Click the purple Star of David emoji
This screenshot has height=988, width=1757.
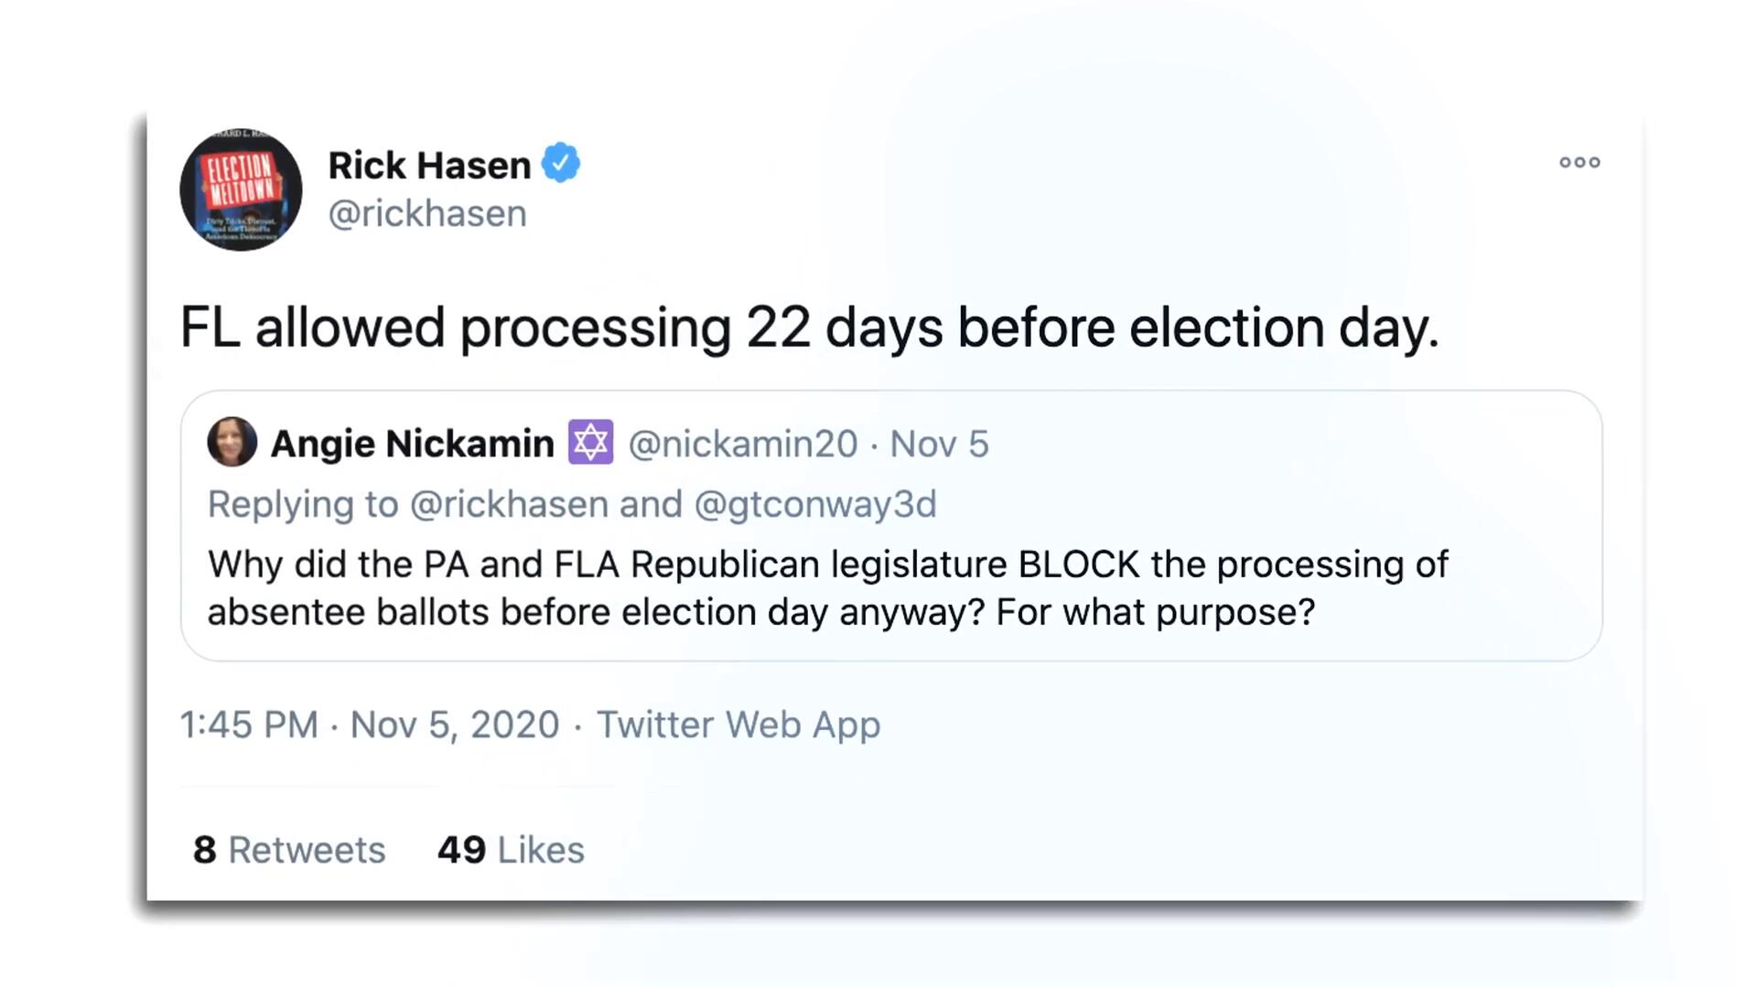click(x=590, y=443)
